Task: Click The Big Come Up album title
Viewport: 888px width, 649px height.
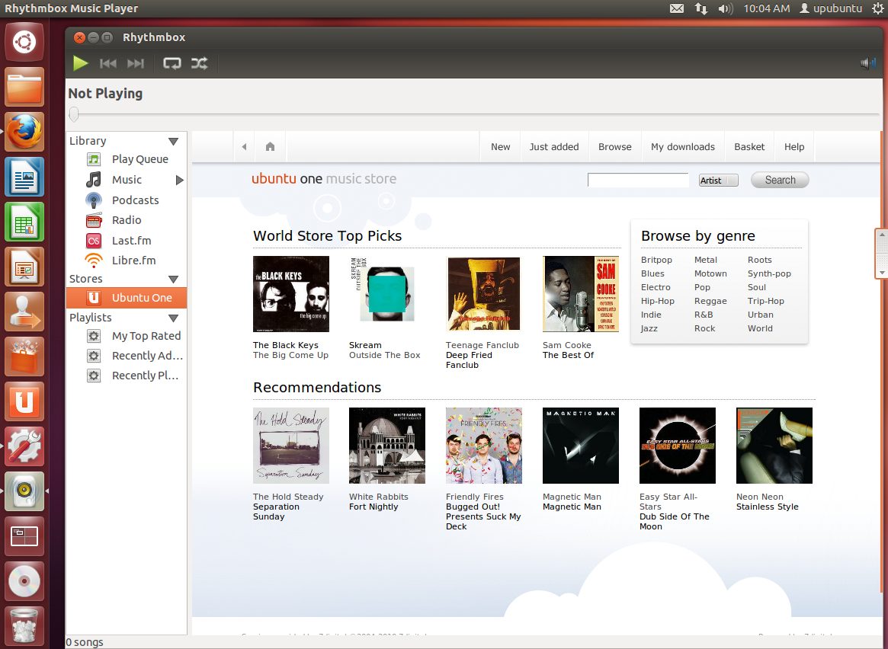Action: tap(290, 355)
